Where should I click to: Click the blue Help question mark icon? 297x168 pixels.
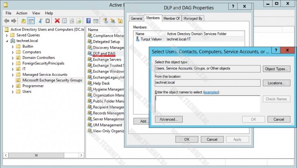tap(89, 21)
